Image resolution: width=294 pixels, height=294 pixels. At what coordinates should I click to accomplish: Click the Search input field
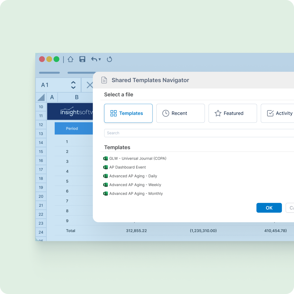[176, 133]
